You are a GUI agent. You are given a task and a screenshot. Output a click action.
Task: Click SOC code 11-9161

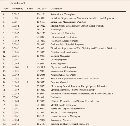point(41,22)
